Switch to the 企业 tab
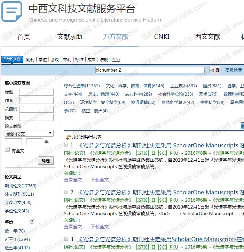Screen dimensions: 244x252 (x=116, y=60)
